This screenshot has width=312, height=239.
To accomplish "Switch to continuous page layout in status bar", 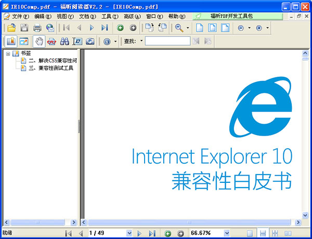I will click(x=263, y=233).
